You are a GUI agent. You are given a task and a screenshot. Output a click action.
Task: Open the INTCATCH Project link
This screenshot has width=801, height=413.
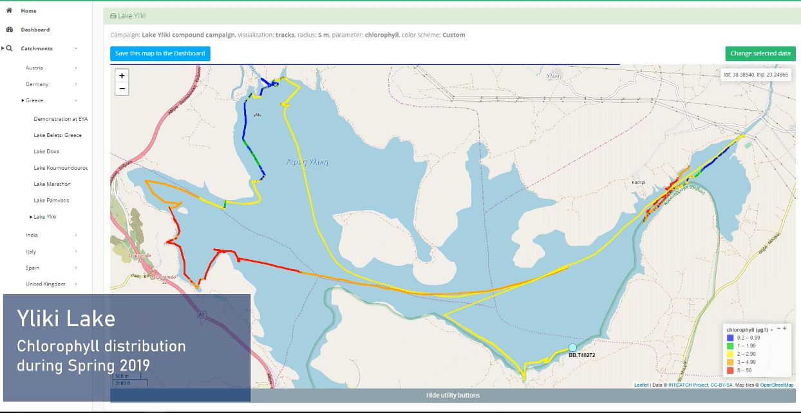[x=688, y=385]
